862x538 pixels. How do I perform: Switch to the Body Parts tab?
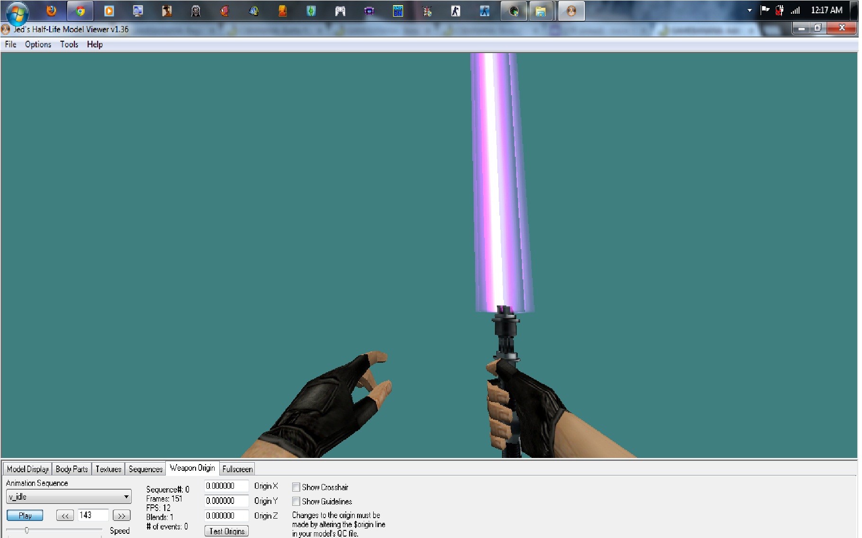72,469
